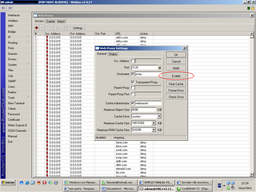Click the comment icon in Web Proxy toolbar
Screen dimensions: 256x192
click(65, 28)
